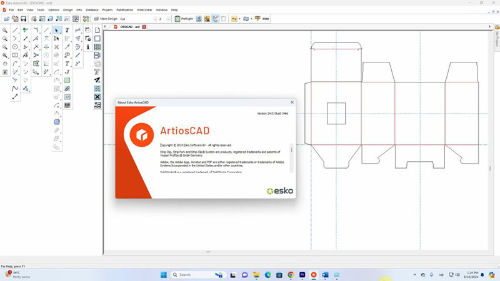Click the mm units toolbar button
The width and height of the screenshot is (500, 281).
[266, 19]
